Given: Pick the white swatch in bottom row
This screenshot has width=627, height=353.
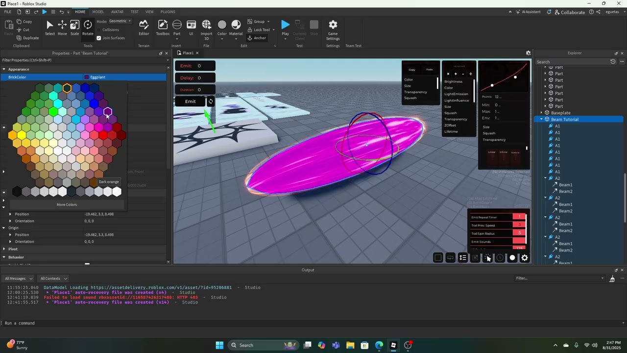Looking at the screenshot, I should coord(117,192).
